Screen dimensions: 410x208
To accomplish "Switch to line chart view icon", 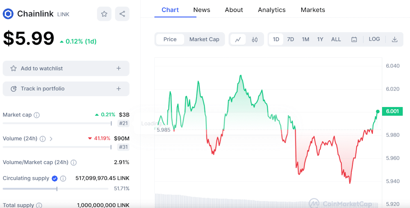I will pyautogui.click(x=238, y=39).
